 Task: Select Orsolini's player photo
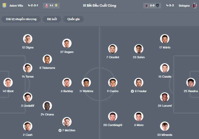tap(113, 49)
